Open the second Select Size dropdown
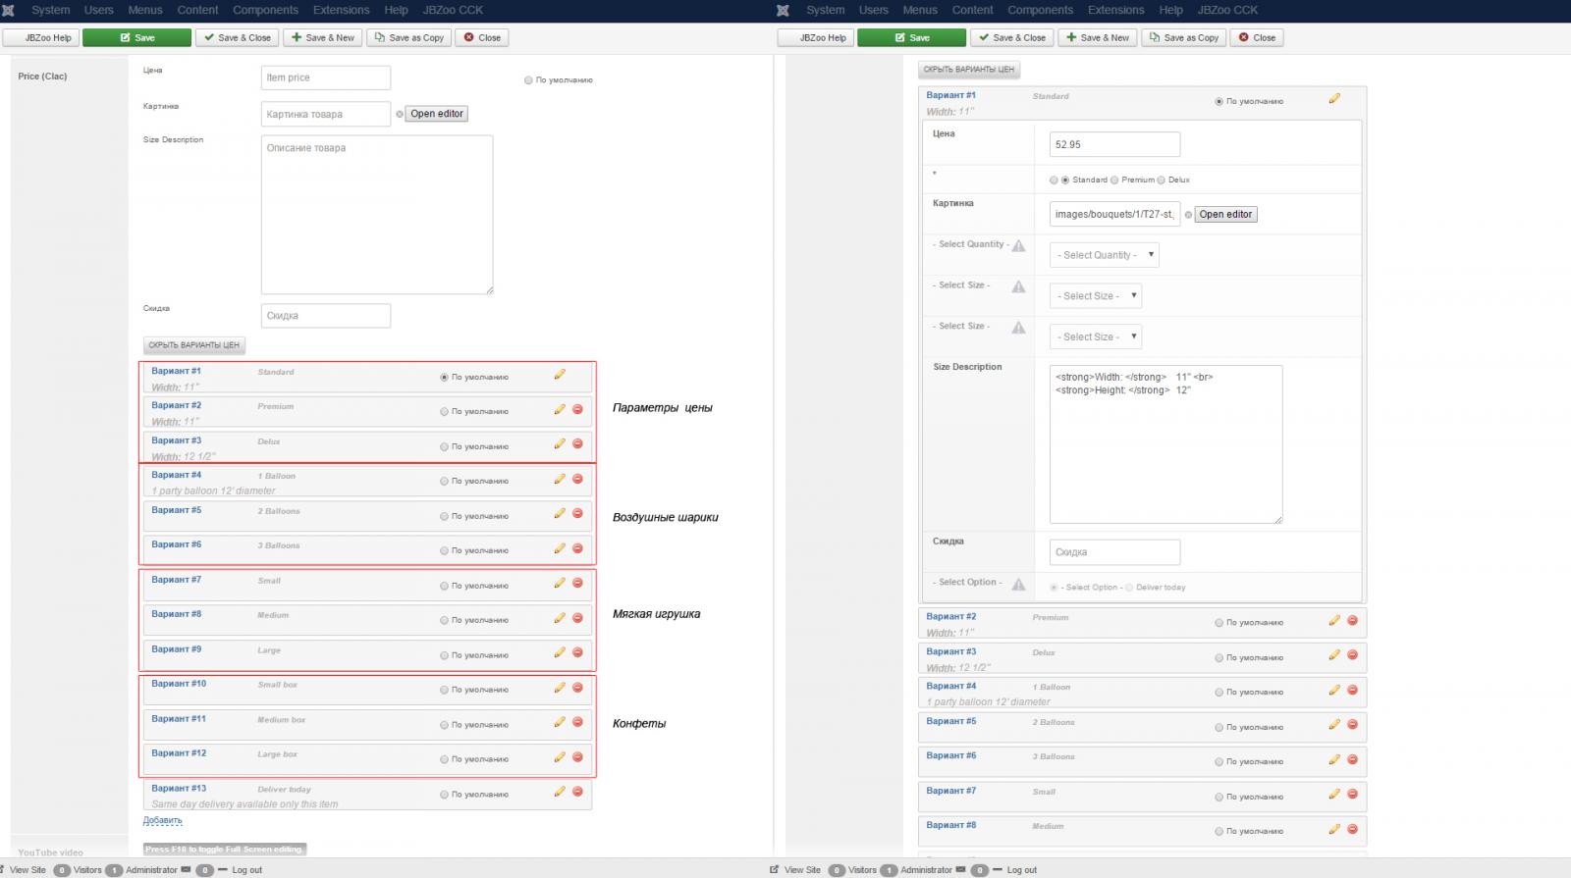The image size is (1571, 878). 1095,337
